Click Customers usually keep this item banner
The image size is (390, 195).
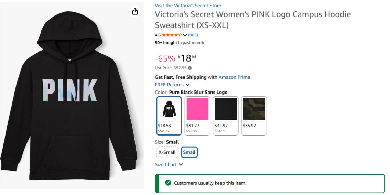(270, 184)
